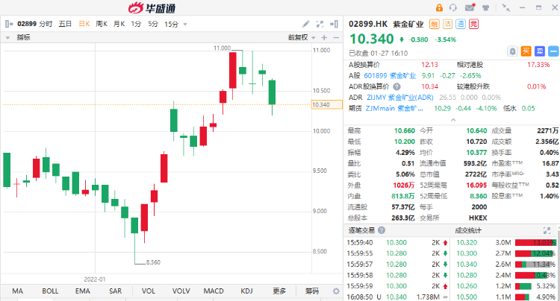560x301 pixels.
Task: Toggle the MACD indicator
Action: pos(214,291)
